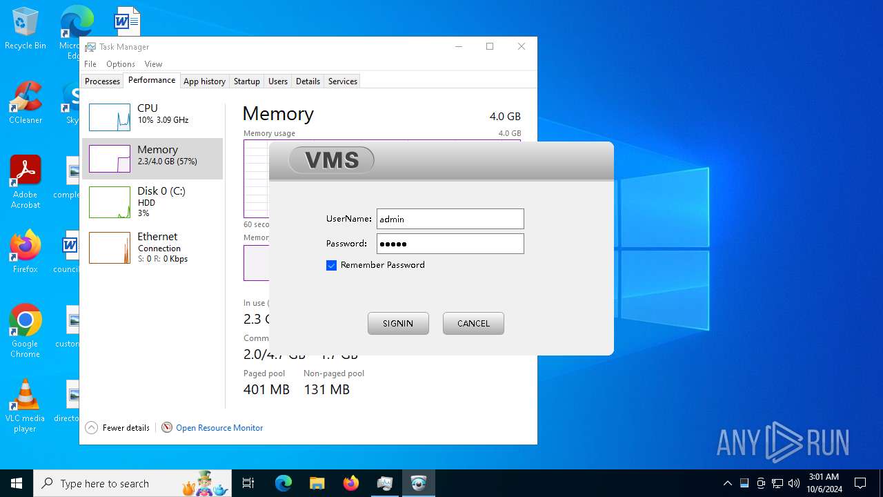This screenshot has height=497, width=883.
Task: Open Firefox desktop shortcut
Action: 25,253
